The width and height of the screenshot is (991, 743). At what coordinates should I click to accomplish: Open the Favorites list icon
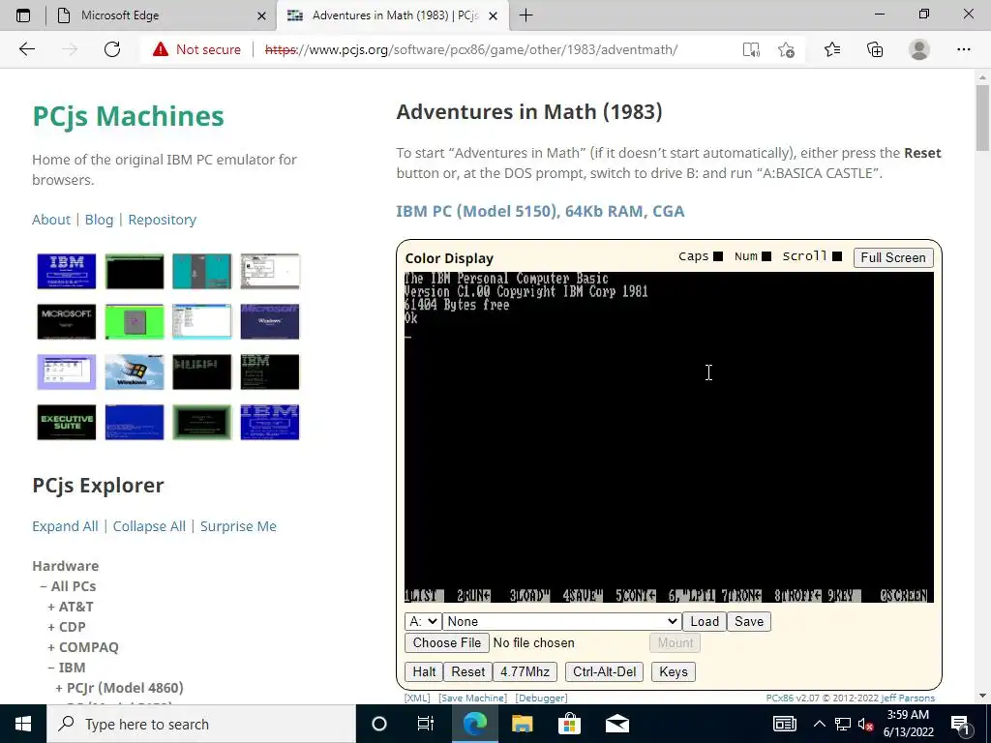coord(831,49)
